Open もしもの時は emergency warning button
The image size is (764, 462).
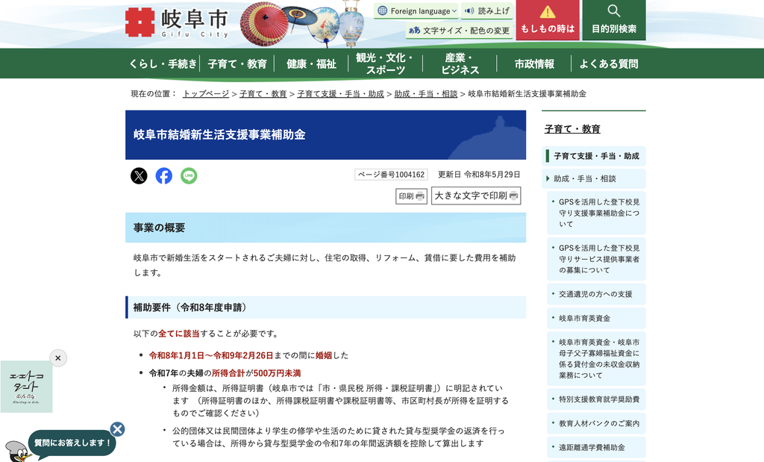tap(548, 20)
